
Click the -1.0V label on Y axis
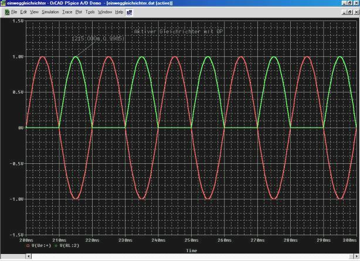17,199
